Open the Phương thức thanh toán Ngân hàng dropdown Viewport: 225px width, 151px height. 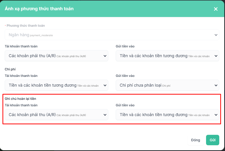[x=110, y=35]
